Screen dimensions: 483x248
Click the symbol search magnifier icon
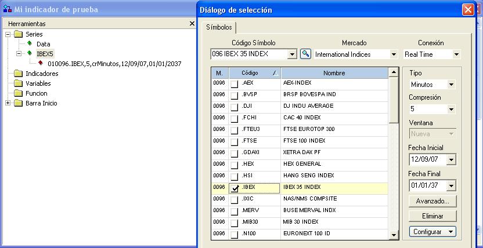pyautogui.click(x=305, y=54)
